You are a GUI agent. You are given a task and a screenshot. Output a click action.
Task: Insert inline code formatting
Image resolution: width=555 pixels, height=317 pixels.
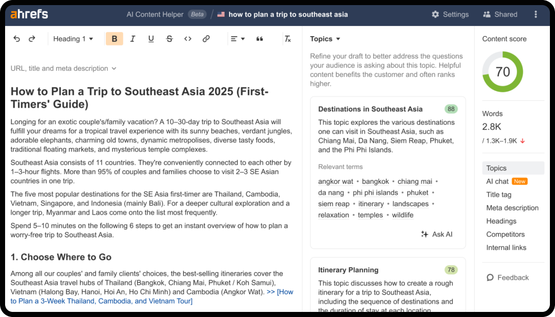pyautogui.click(x=188, y=39)
